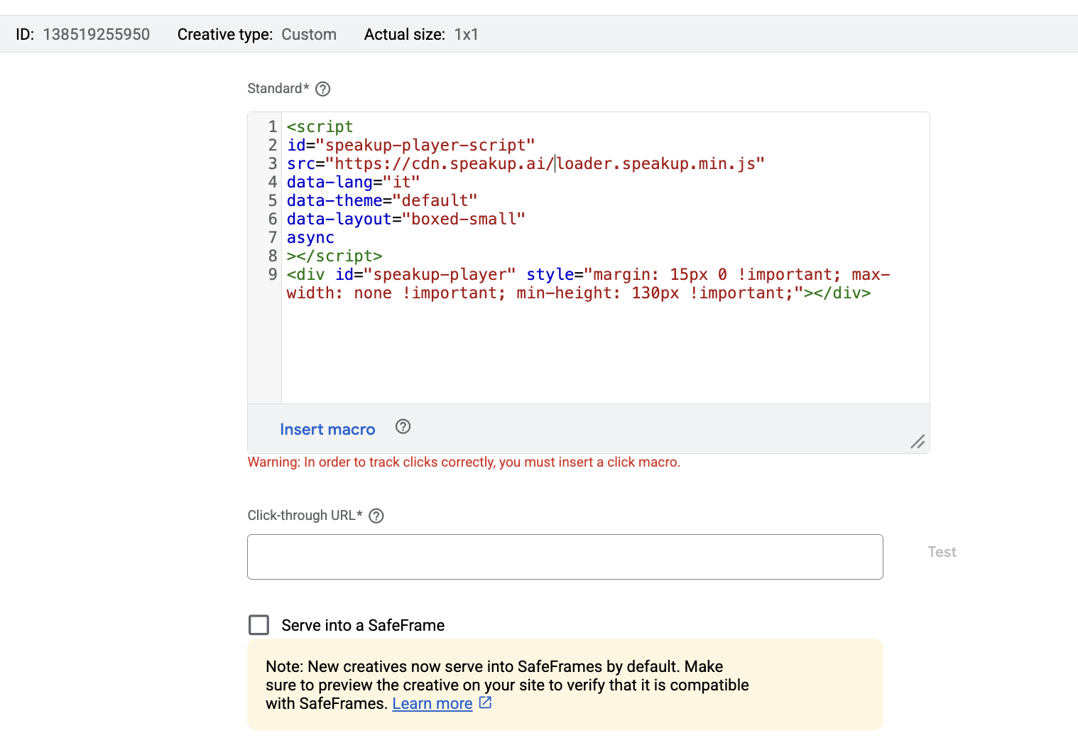
Task: Click the code editor resize handle icon
Action: (x=918, y=442)
